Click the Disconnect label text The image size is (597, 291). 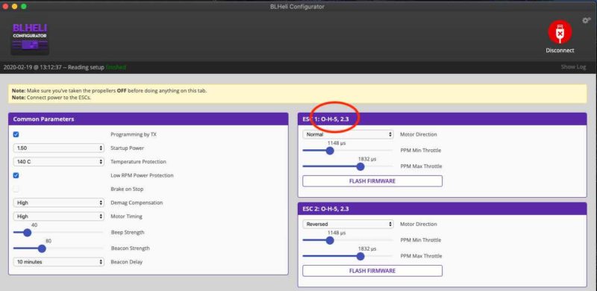560,50
